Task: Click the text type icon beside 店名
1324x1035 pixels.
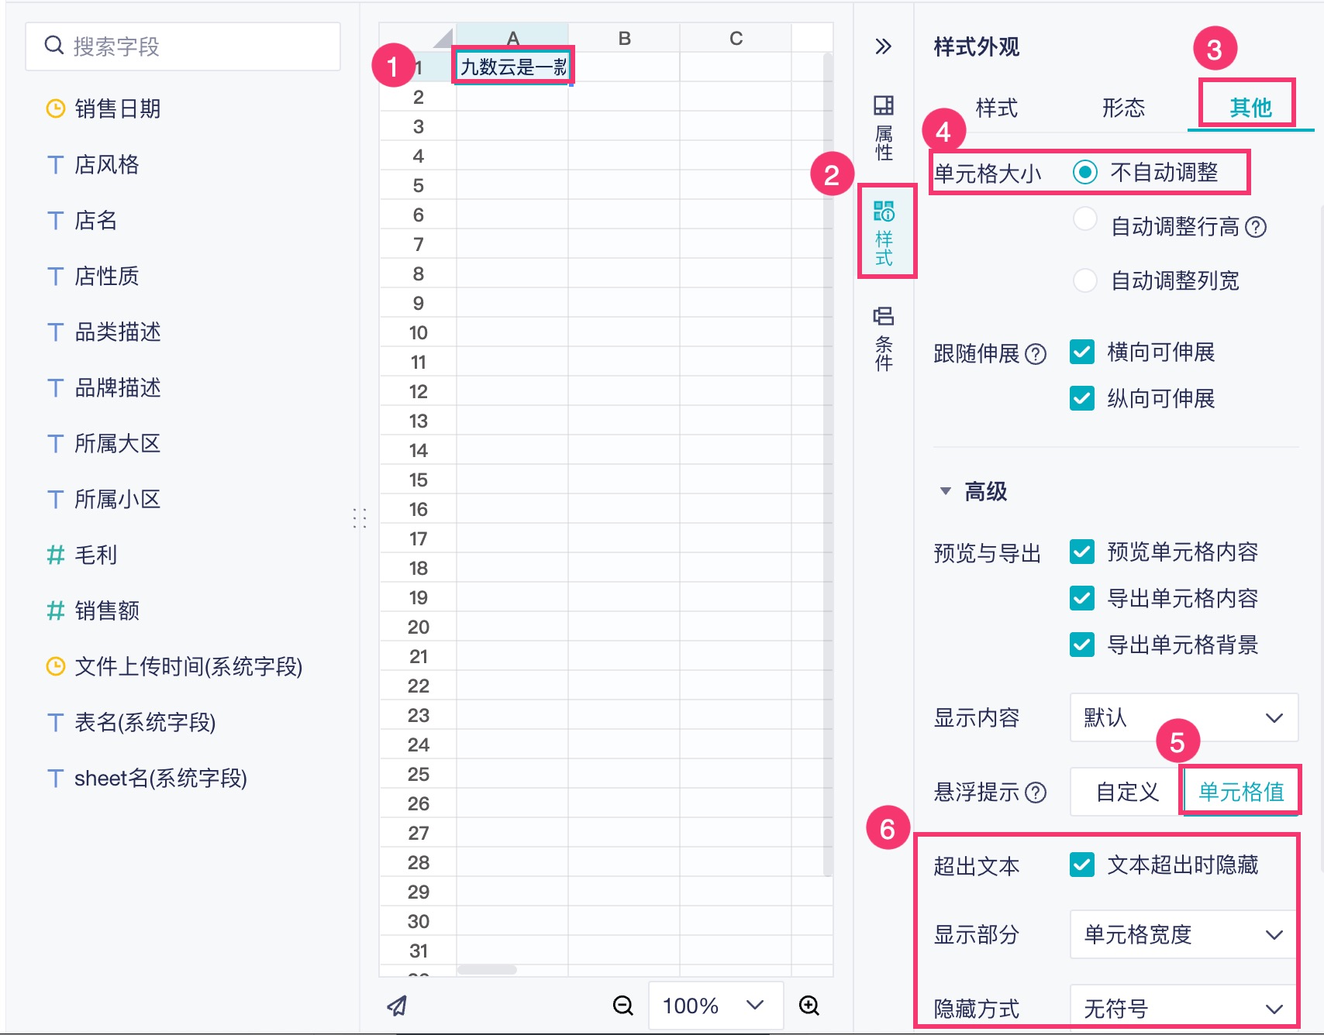Action: coord(55,221)
